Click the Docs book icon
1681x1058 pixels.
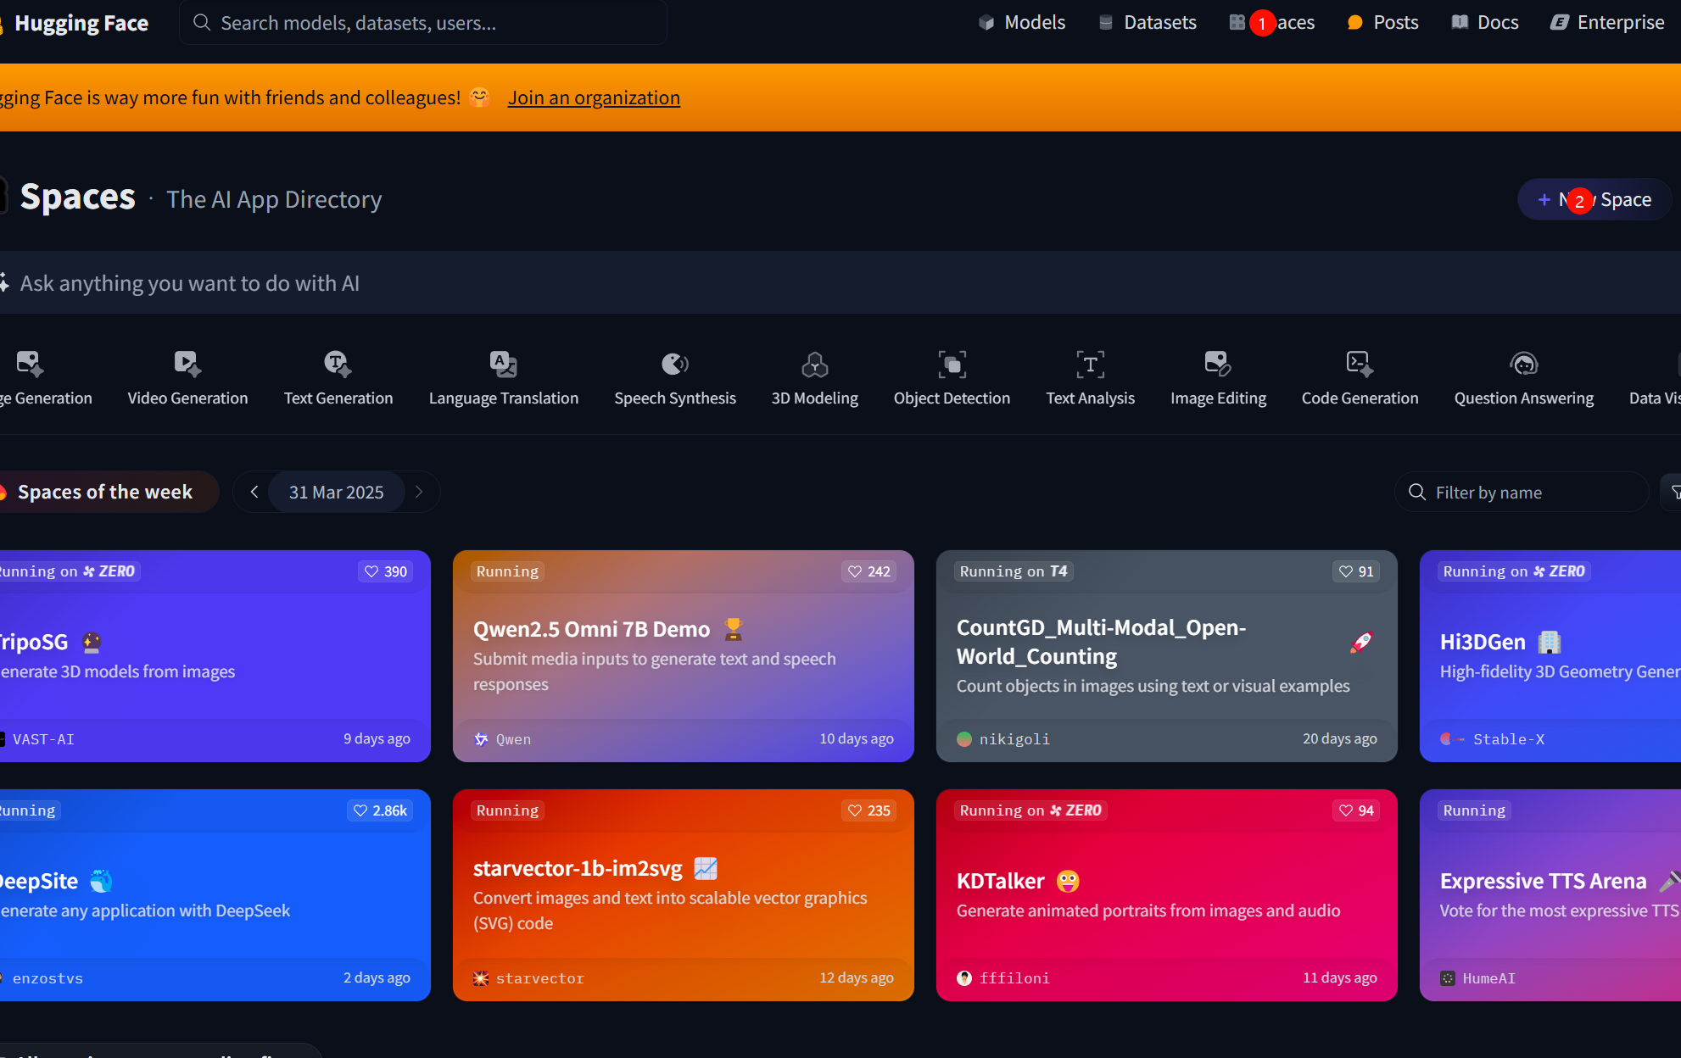(1460, 22)
